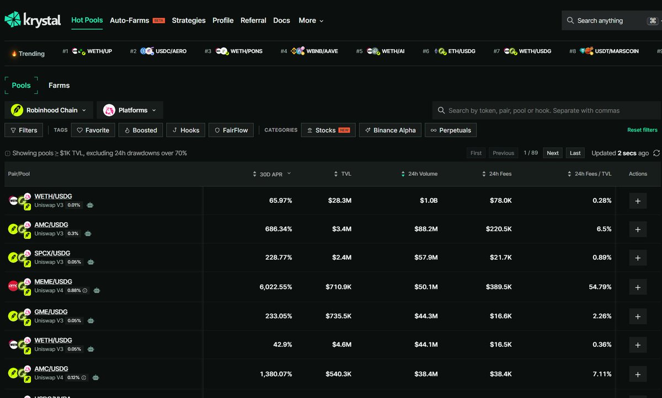Image resolution: width=662 pixels, height=398 pixels.
Task: Open the Referral page
Action: pos(253,20)
